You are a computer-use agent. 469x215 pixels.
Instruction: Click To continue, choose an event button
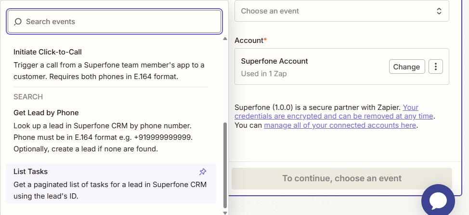tap(341, 178)
